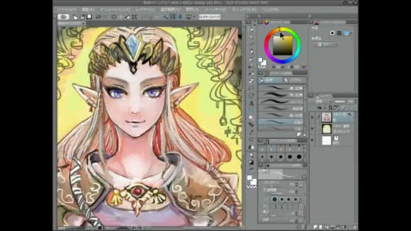Select the character artwork layer thumbnail
This screenshot has width=411, height=231.
click(326, 117)
